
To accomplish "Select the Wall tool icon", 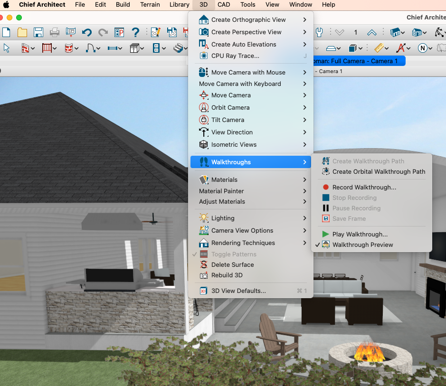I will click(x=26, y=48).
